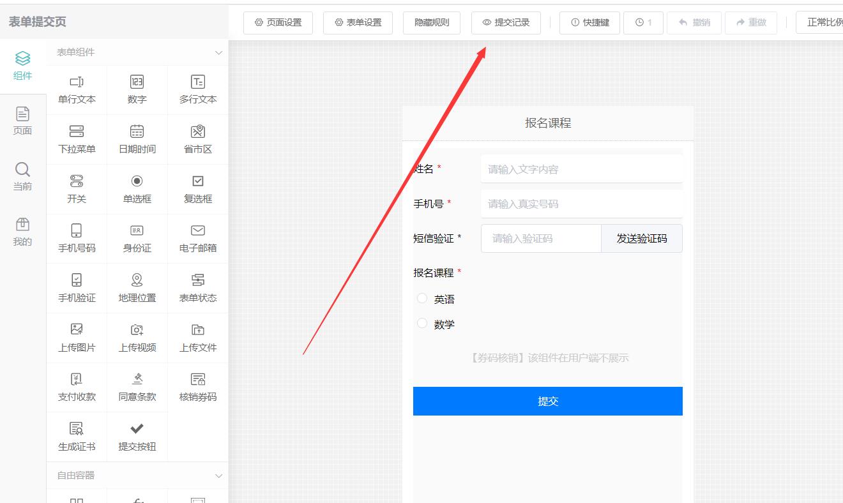Select the 英语 radio option
843x503 pixels.
(422, 299)
